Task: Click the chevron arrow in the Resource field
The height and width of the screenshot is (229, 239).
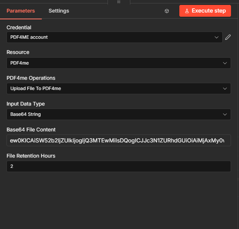Action: click(225, 63)
